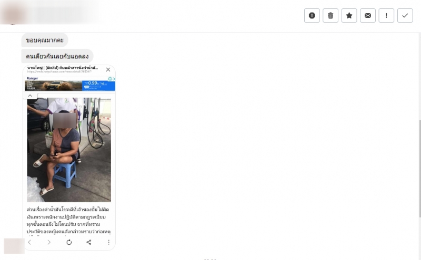The image size is (421, 260).
Task: Click the article headline starting with หาดใหญ่
Action: coord(62,68)
